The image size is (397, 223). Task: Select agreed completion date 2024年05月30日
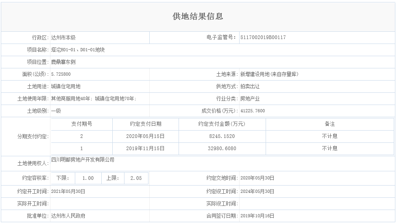point(257,191)
